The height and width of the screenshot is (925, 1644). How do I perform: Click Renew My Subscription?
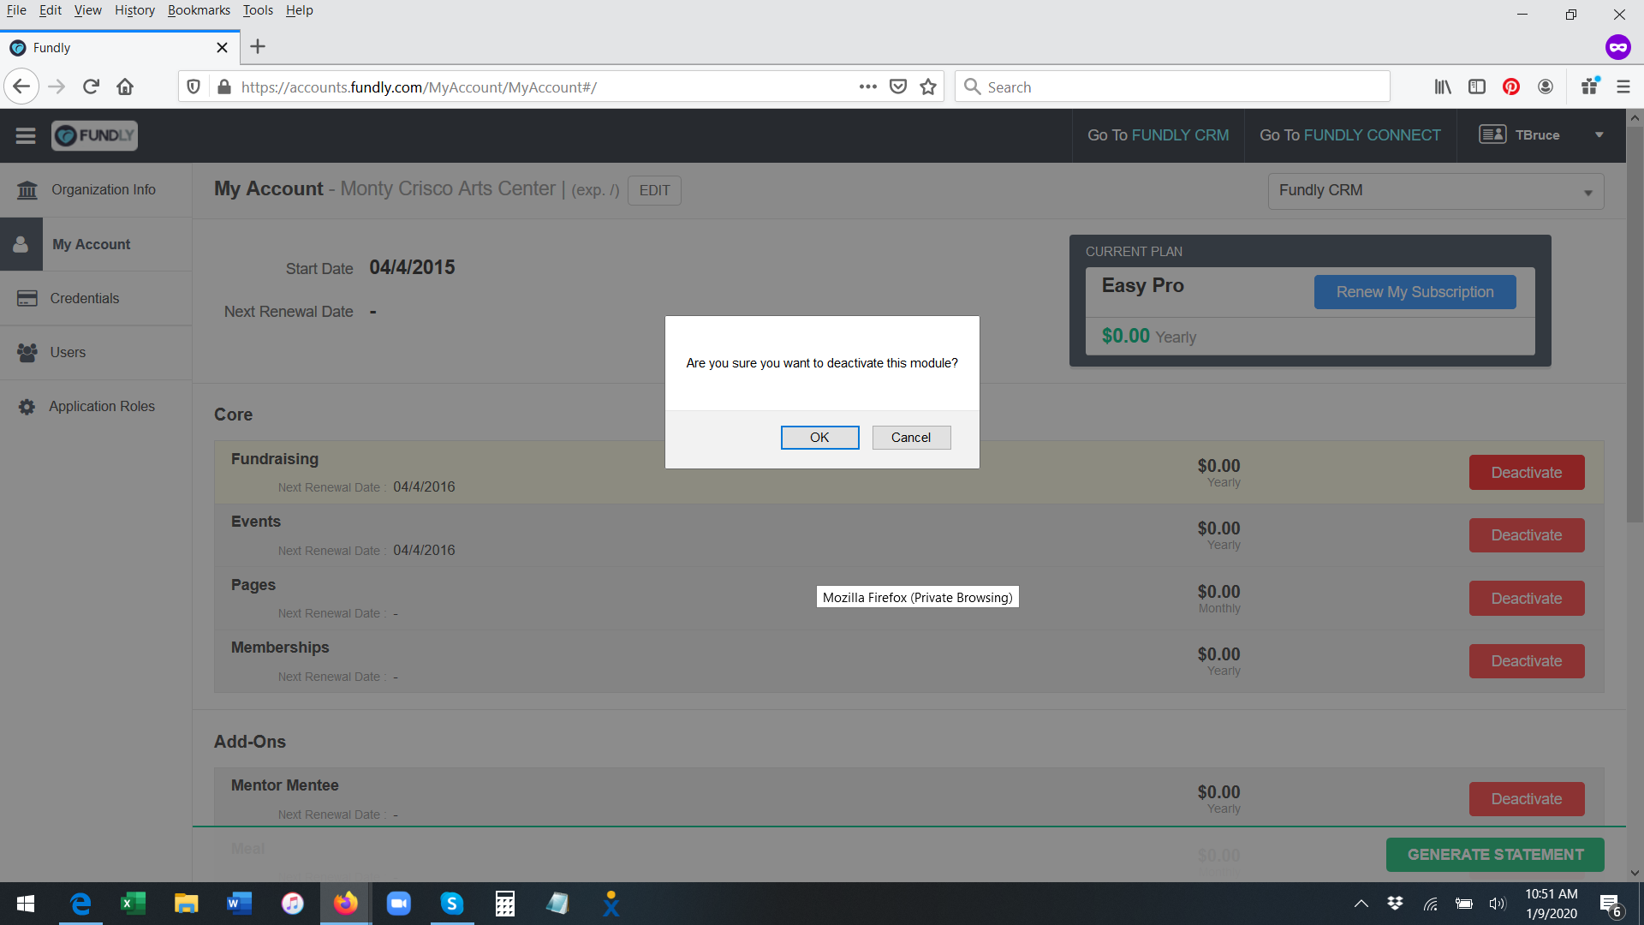[1415, 292]
